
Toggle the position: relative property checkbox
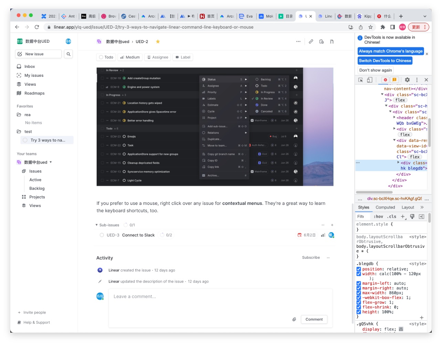pos(359,269)
